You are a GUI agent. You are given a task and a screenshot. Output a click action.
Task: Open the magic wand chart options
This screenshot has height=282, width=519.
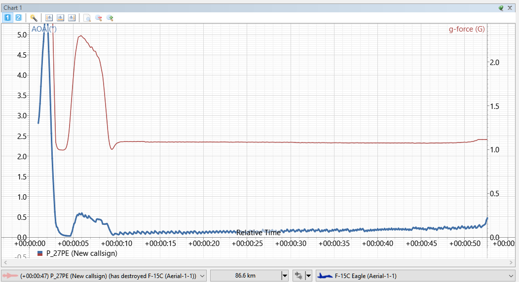click(x=34, y=18)
